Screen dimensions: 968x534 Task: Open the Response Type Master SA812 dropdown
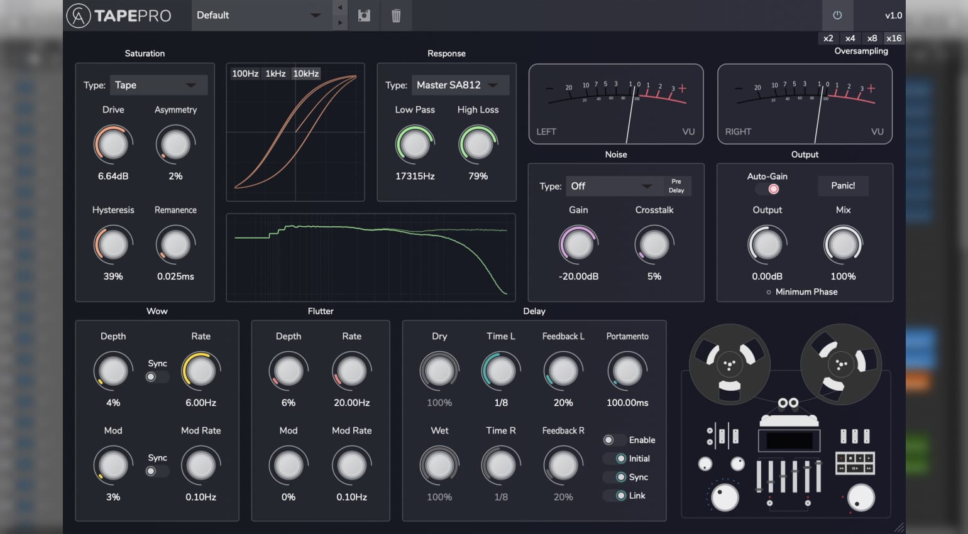point(459,85)
